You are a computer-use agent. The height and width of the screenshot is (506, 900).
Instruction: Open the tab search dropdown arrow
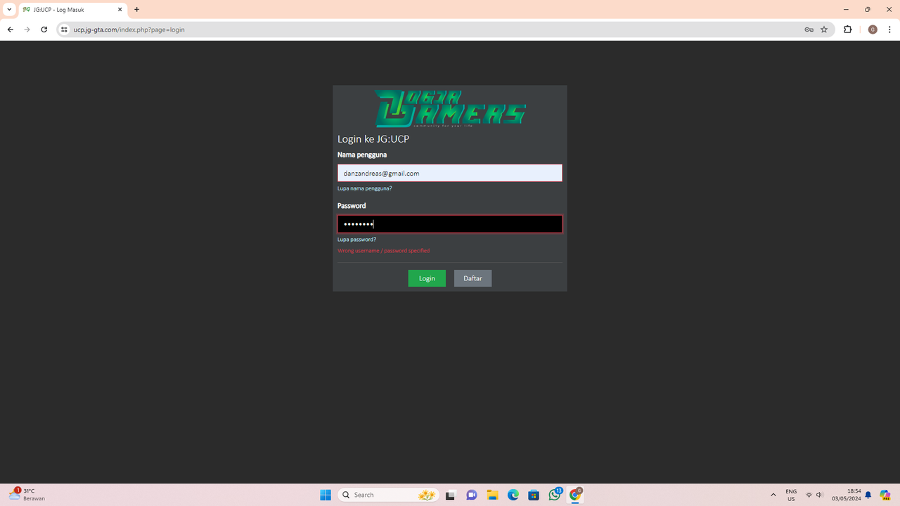(x=9, y=9)
